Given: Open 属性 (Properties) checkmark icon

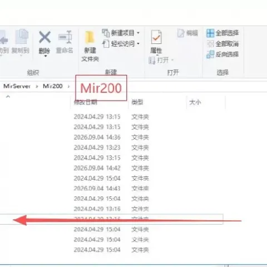Looking at the screenshot, I should [156, 37].
